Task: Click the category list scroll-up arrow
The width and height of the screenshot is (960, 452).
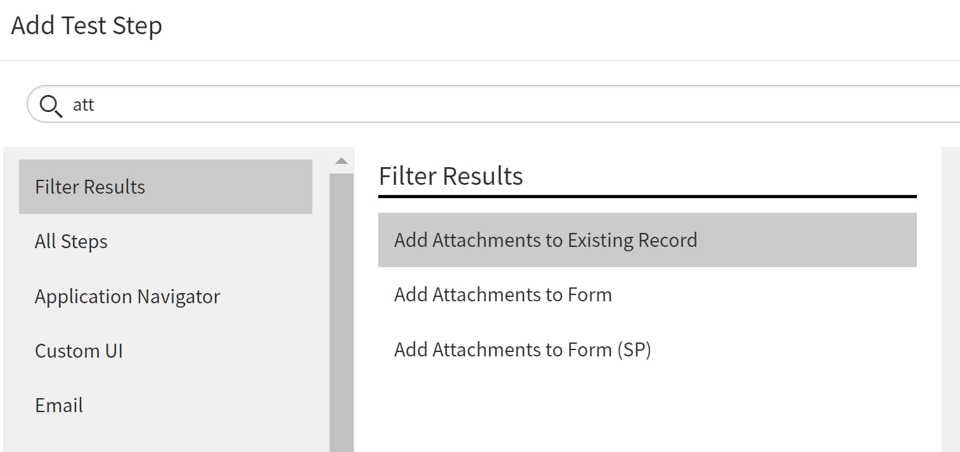Action: 342,161
